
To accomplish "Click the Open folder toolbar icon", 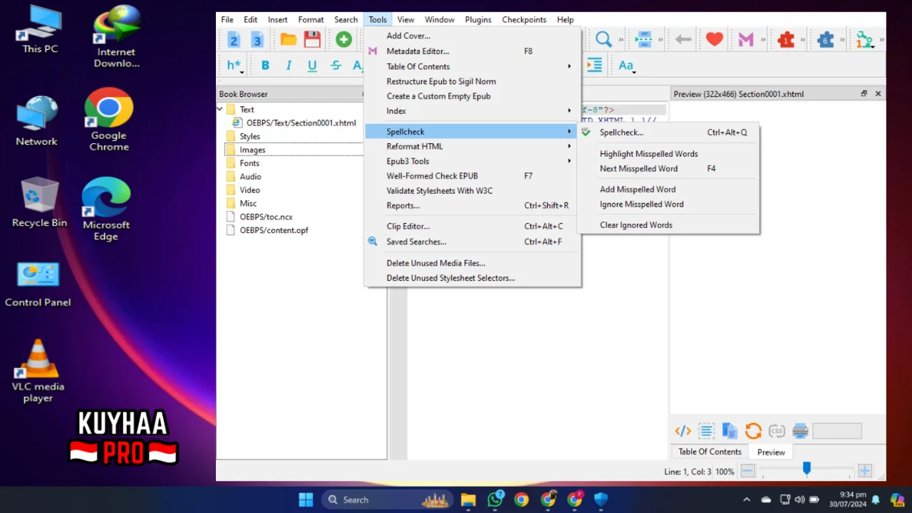I will coord(289,40).
